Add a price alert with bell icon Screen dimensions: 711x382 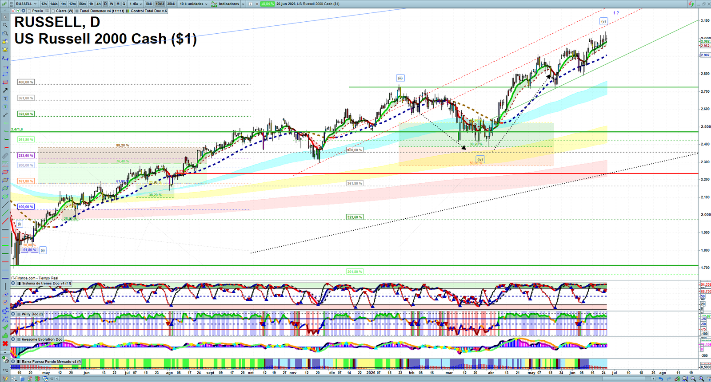[x=5, y=49]
